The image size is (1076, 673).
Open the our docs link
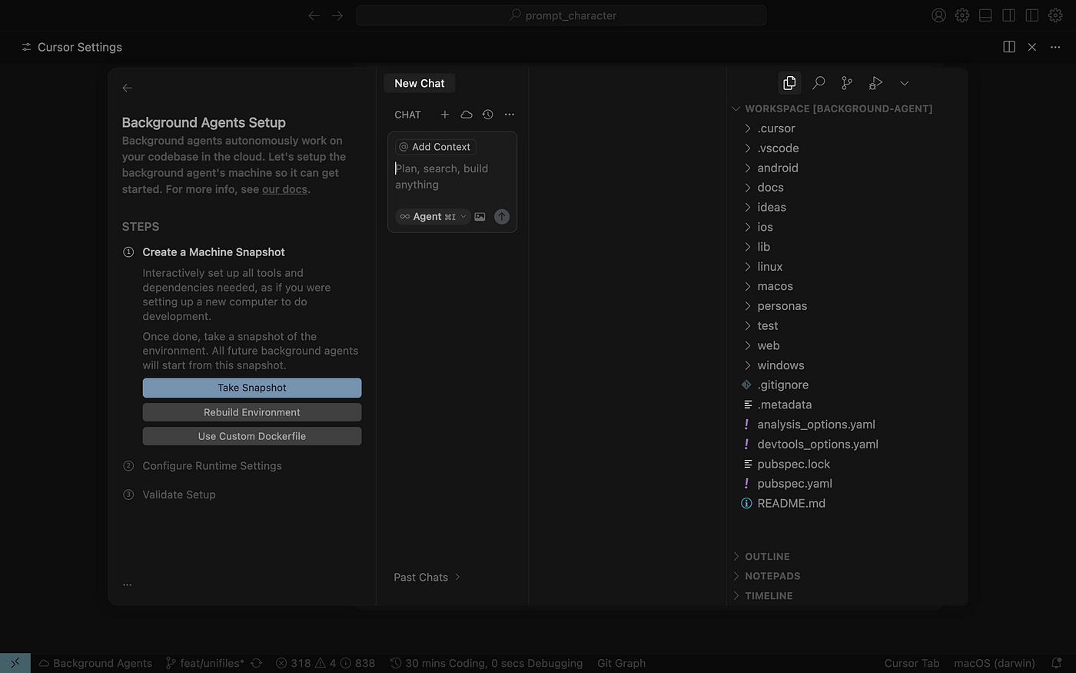(284, 188)
